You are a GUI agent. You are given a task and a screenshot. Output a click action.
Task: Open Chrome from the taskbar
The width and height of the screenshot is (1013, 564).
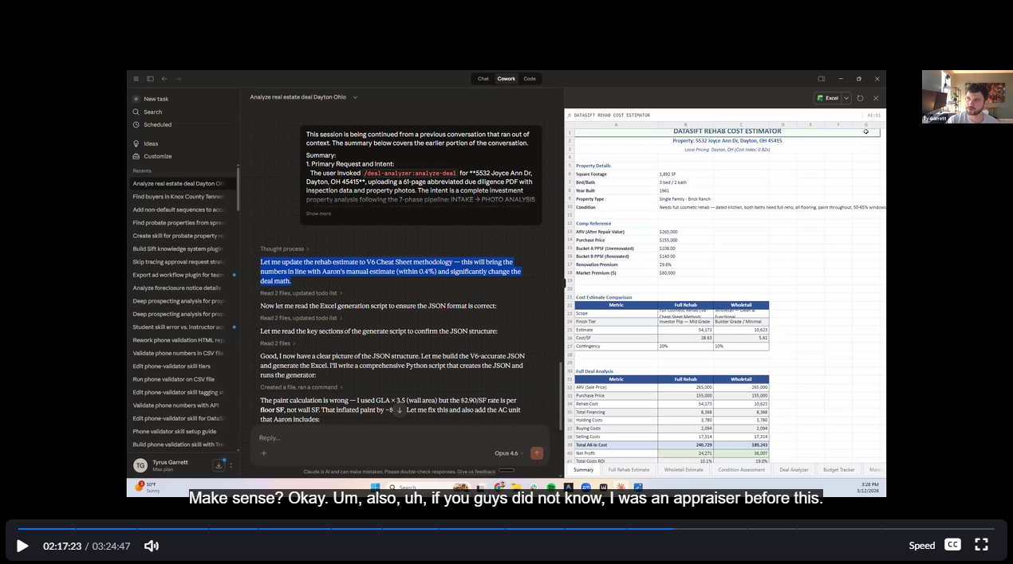point(499,487)
